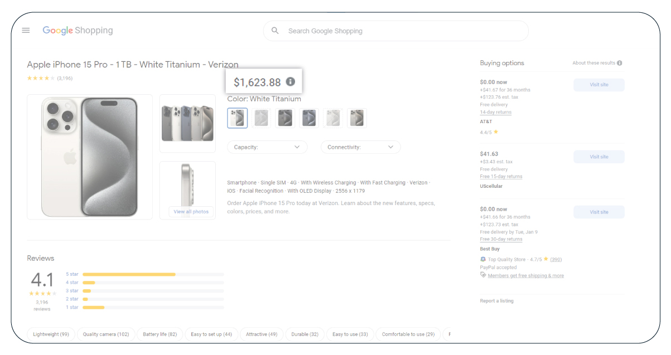Image resolution: width=671 pixels, height=355 pixels.
Task: Open the hamburger main menu
Action: (26, 30)
